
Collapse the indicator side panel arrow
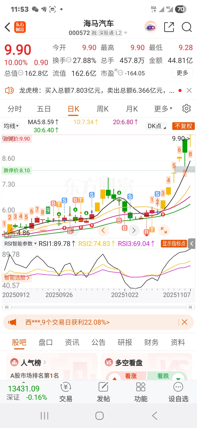(192, 244)
